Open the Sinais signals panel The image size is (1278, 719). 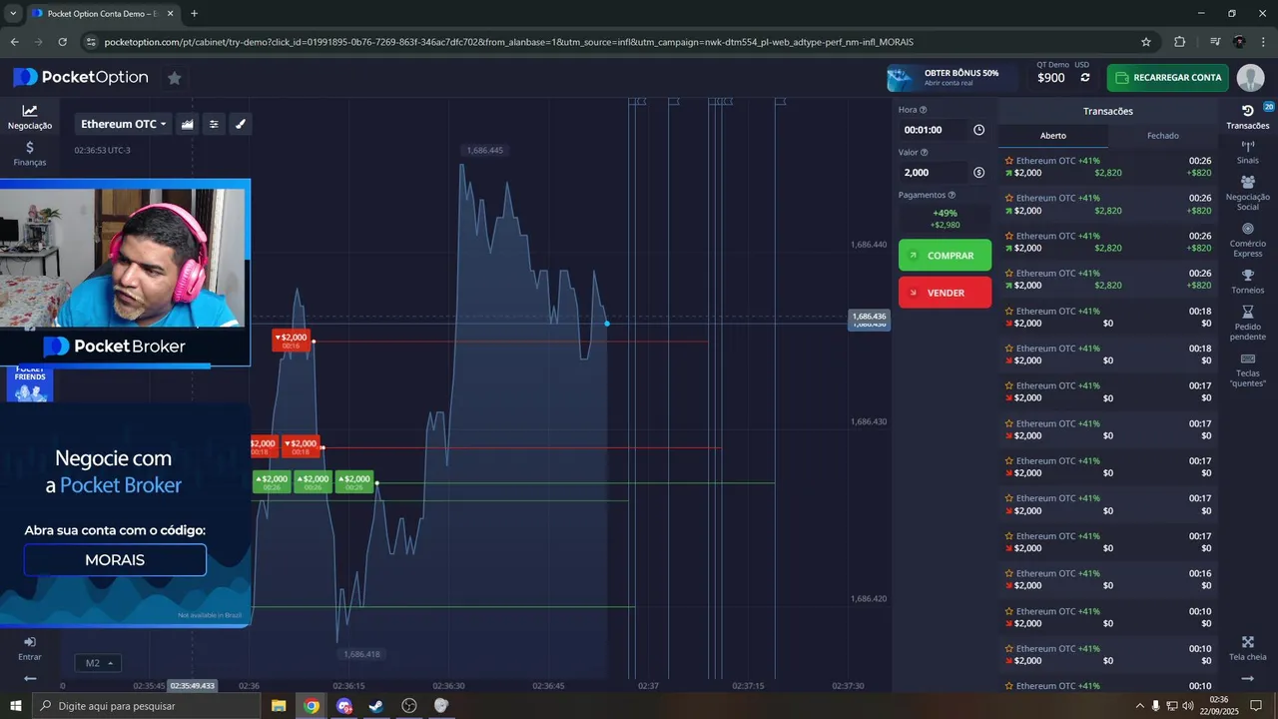pyautogui.click(x=1248, y=152)
